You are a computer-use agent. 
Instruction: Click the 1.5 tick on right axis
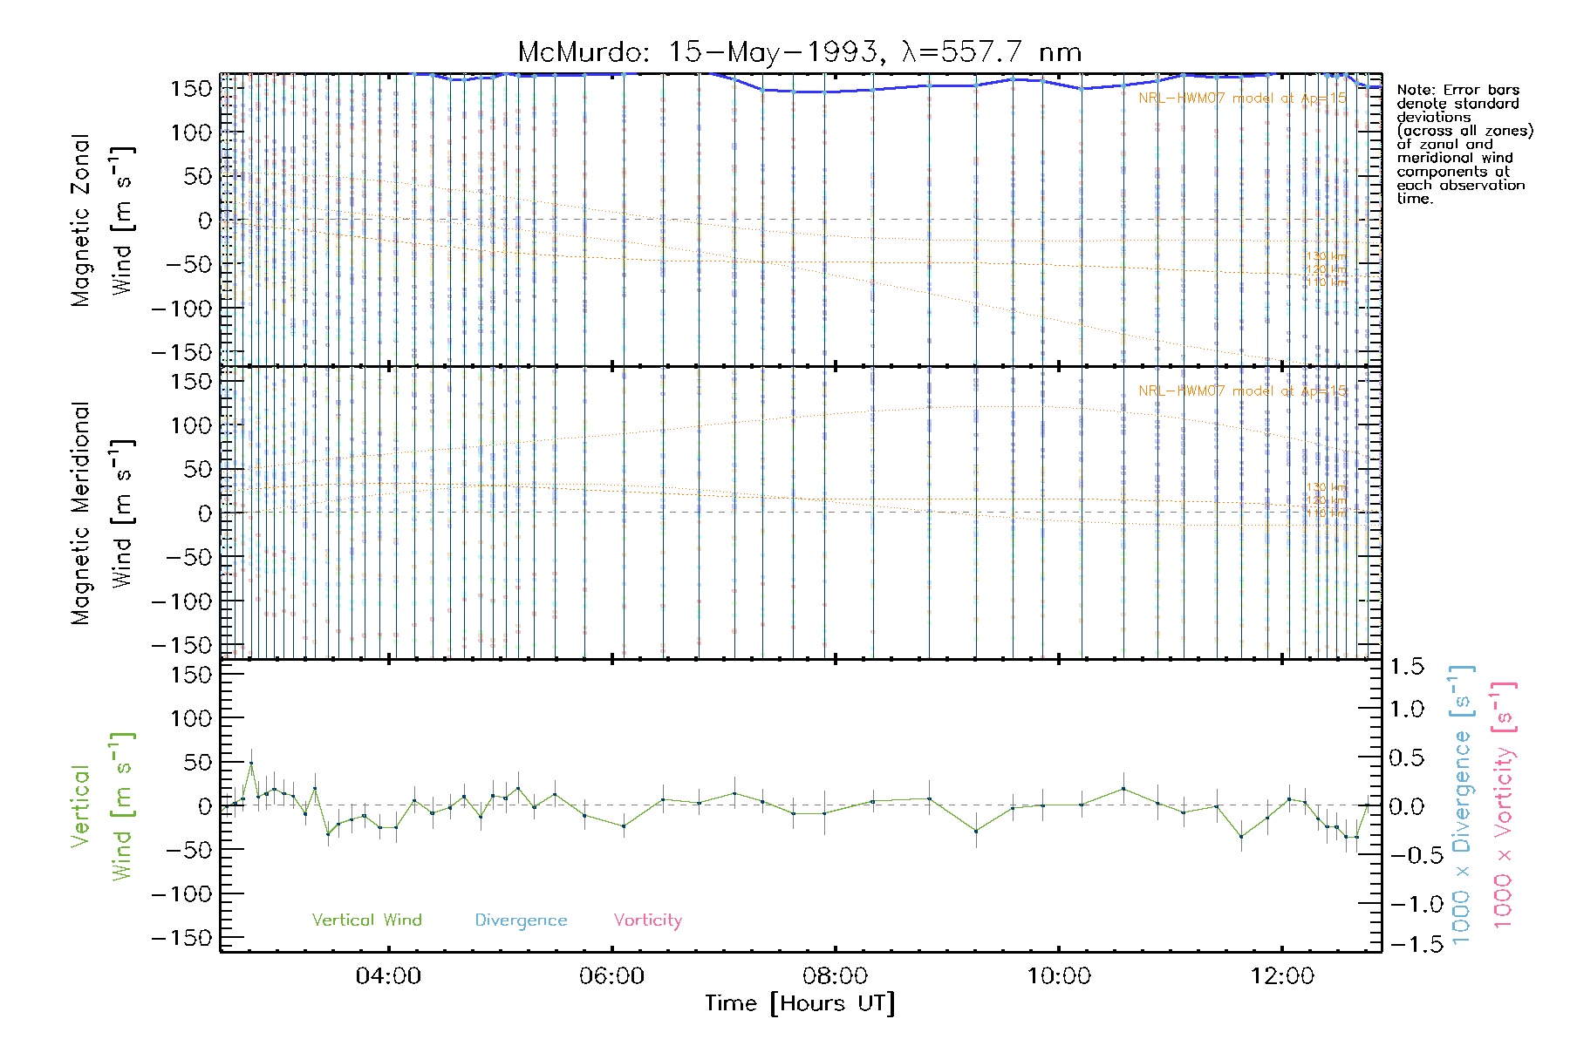click(x=1406, y=667)
